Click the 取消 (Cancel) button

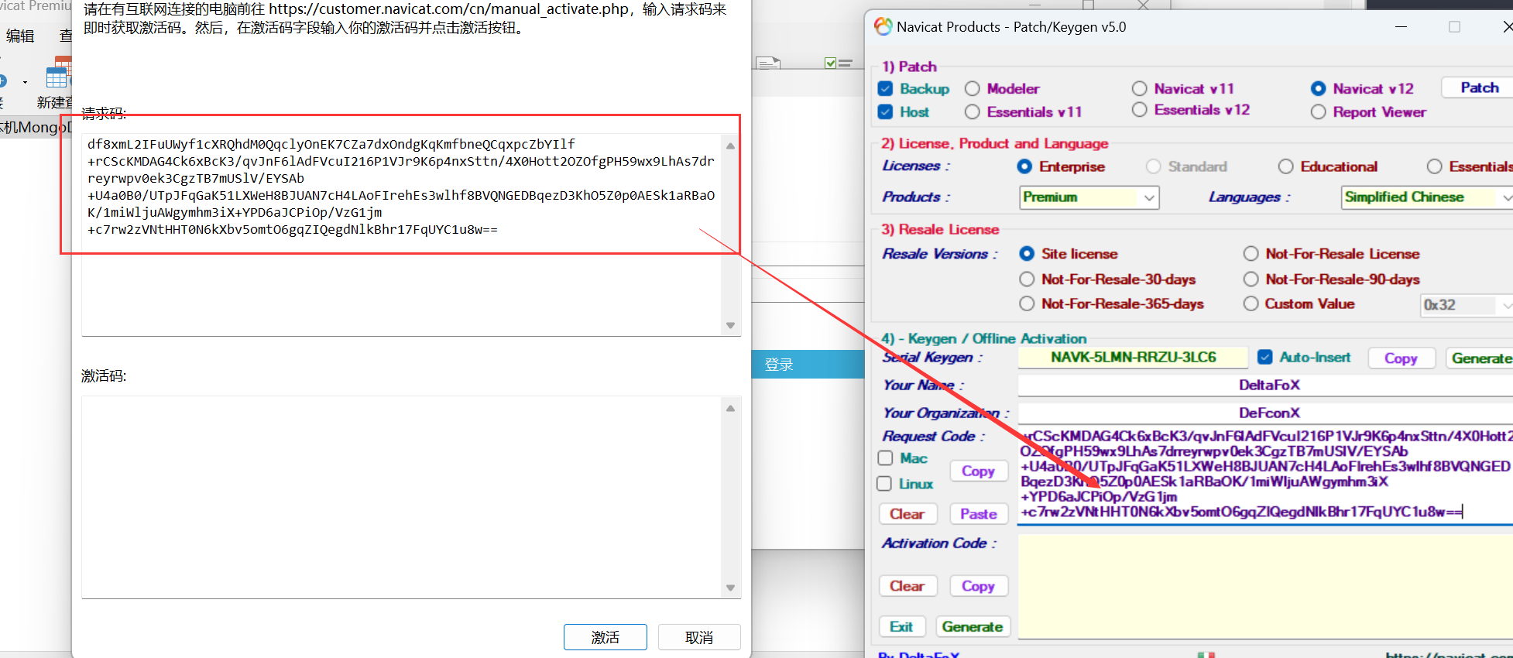click(699, 637)
